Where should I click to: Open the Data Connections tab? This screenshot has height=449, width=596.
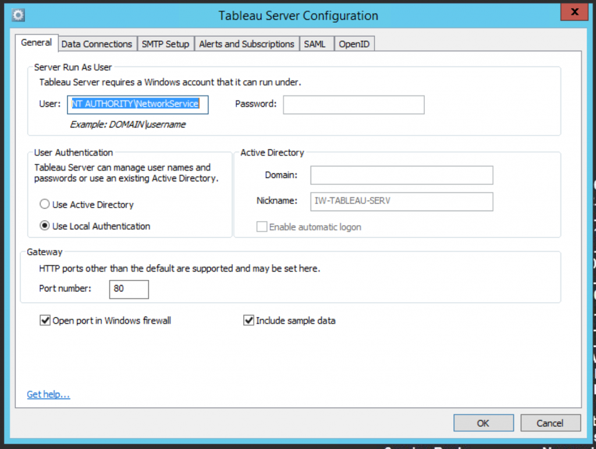click(97, 44)
